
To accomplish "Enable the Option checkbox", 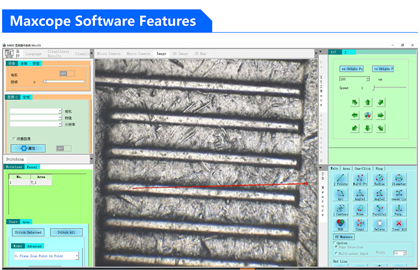I will pyautogui.click(x=335, y=243).
